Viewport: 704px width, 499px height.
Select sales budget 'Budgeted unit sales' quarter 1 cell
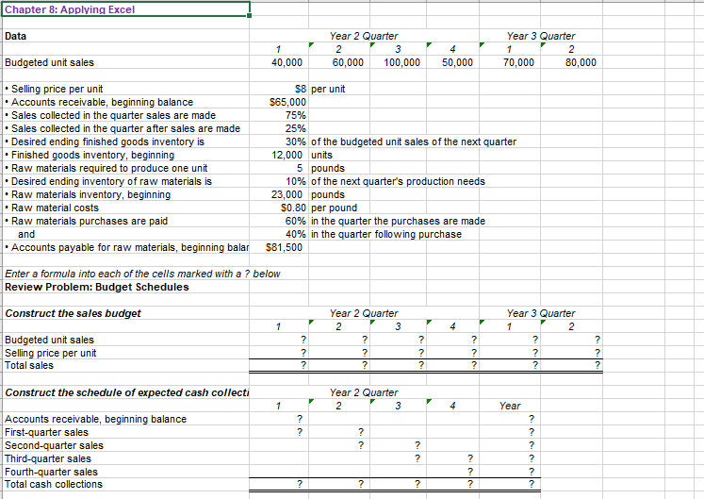tap(279, 340)
